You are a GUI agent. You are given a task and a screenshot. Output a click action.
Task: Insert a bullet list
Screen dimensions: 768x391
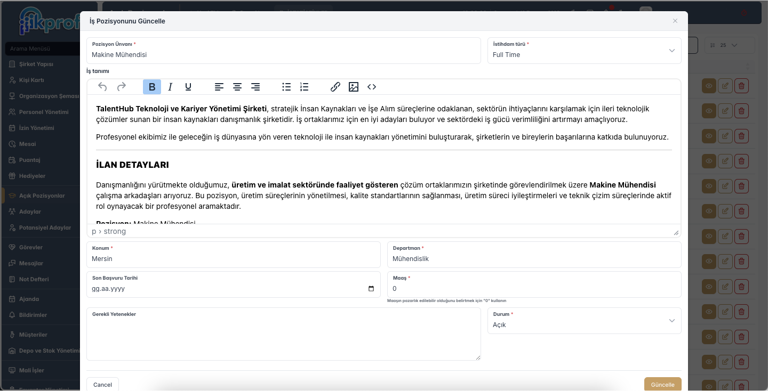tap(286, 87)
